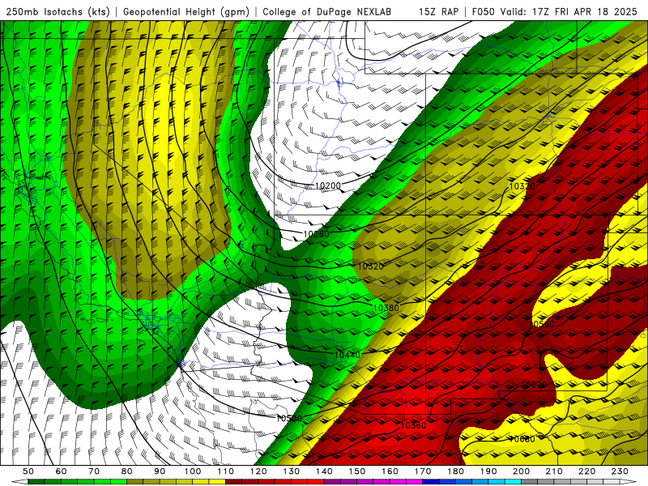The image size is (648, 486).
Task: Select the "F050 Valid: 17Z FRI APR 18 2025" text
Action: point(555,12)
